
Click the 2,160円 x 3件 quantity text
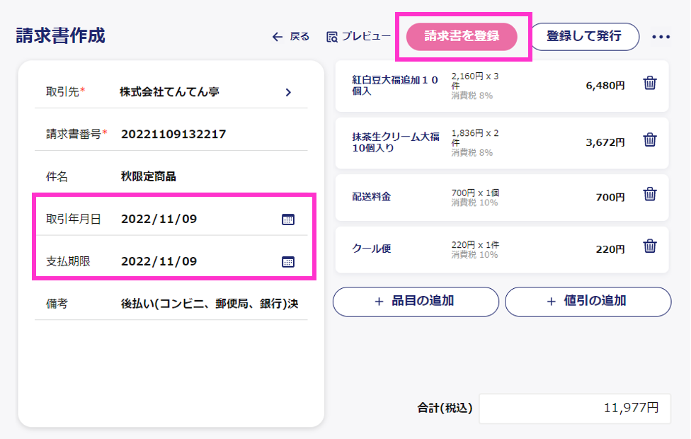(x=474, y=81)
